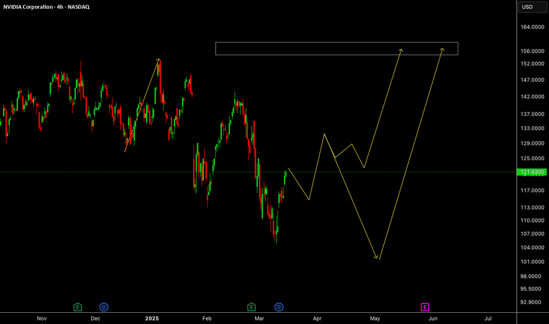Click the bold 2025 year label
Image resolution: width=549 pixels, height=324 pixels.
pos(152,318)
